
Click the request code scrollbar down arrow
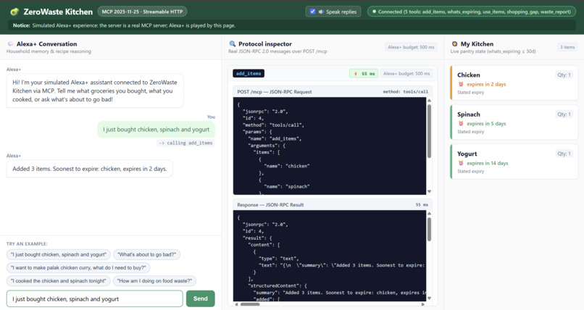click(429, 192)
